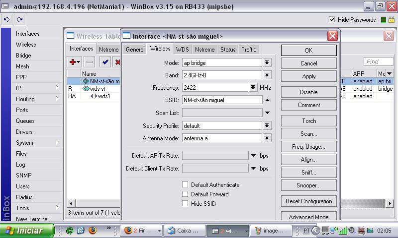Click the green square status indicator

(384, 19)
